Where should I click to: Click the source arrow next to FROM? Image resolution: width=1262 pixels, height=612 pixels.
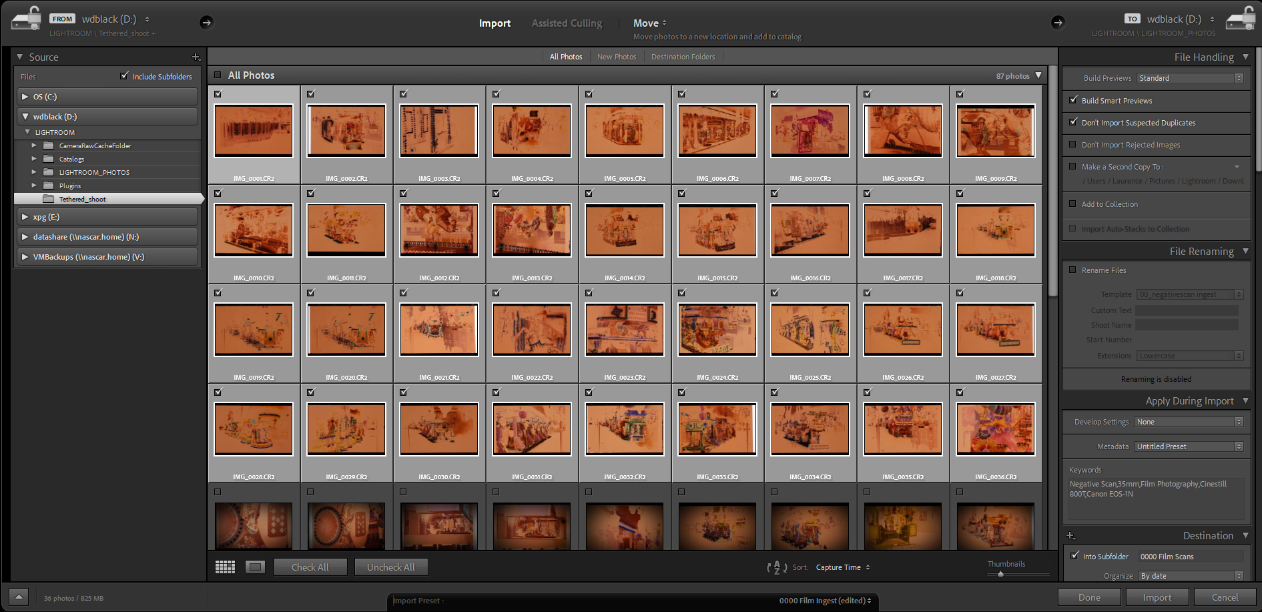click(206, 23)
